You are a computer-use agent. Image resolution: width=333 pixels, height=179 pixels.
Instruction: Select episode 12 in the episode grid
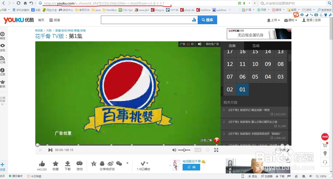click(x=229, y=64)
